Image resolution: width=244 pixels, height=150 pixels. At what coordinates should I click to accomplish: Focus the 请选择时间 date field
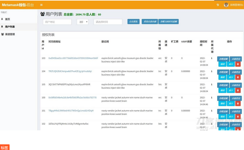(x=108, y=22)
